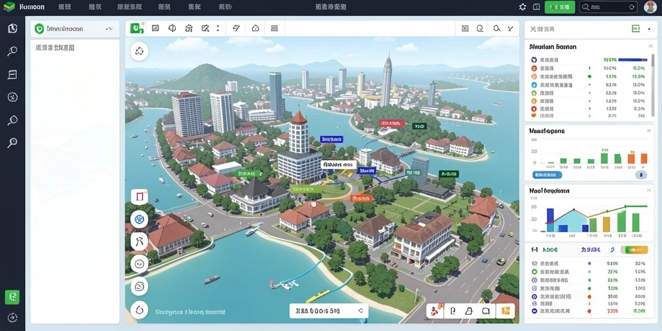Open the fifth top menu item
Screen dimensions: 662x331
pyautogui.click(x=194, y=6)
